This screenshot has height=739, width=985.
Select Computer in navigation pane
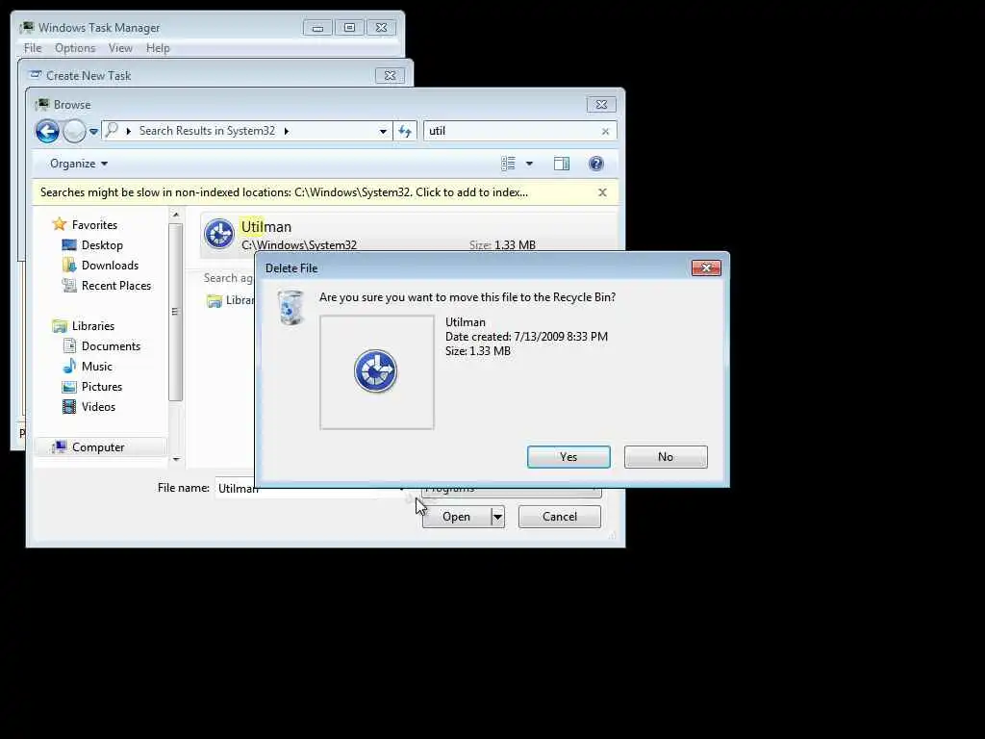click(x=98, y=446)
